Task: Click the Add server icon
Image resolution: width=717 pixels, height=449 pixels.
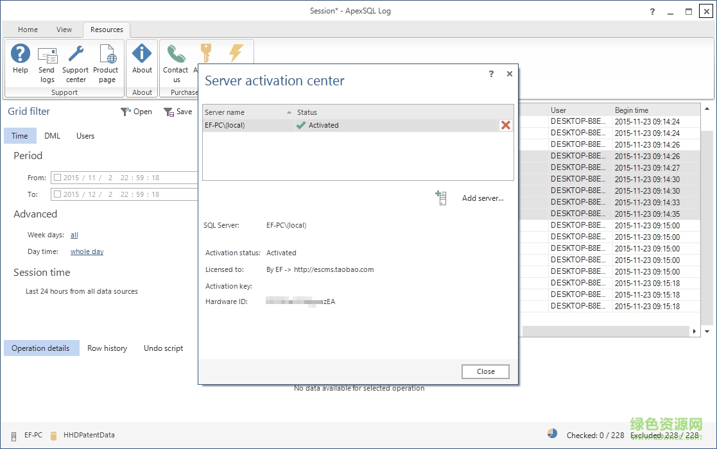Action: coord(440,198)
